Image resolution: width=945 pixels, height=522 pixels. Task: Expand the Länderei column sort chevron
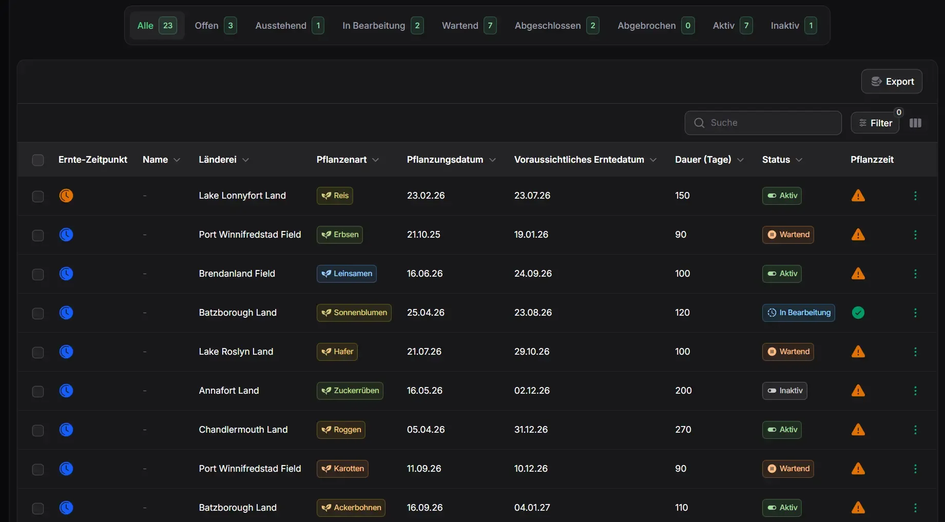coord(246,160)
